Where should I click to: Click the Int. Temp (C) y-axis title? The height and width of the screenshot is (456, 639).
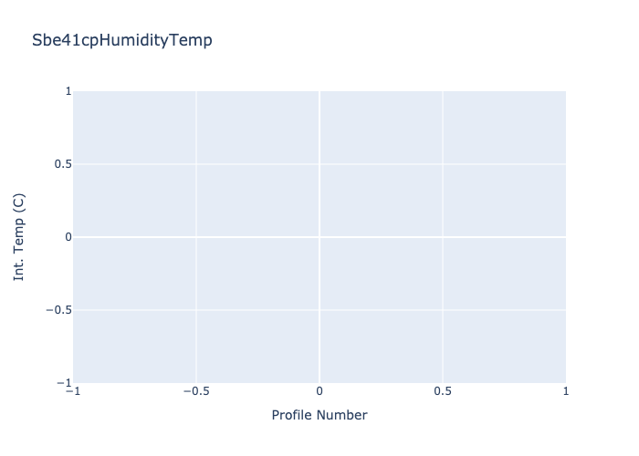pos(19,237)
